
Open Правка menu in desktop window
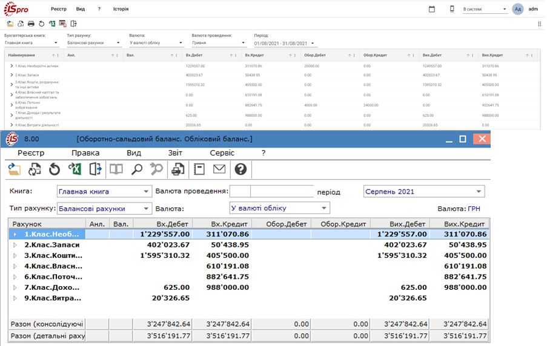(x=85, y=153)
